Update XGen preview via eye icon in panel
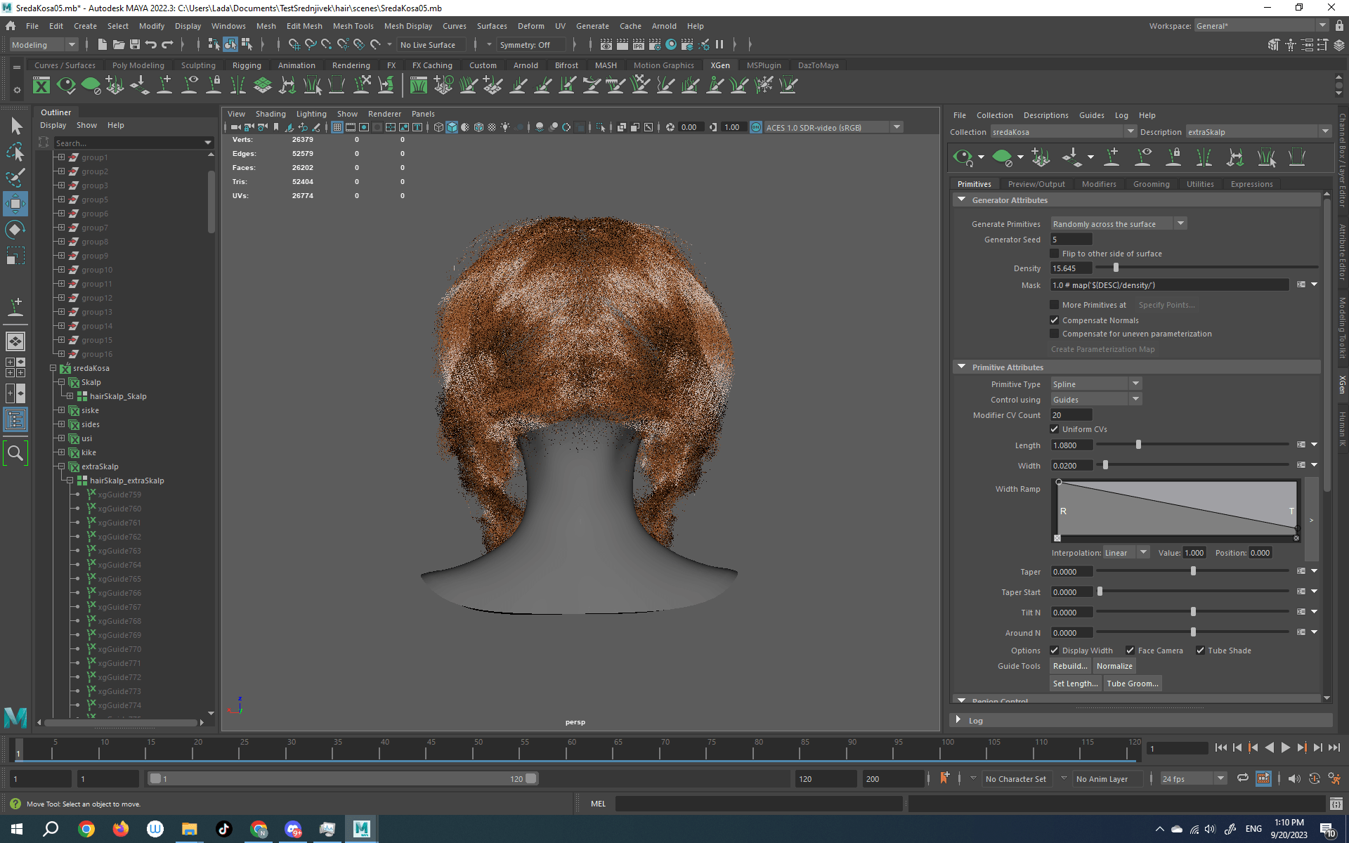This screenshot has height=843, width=1349. [x=963, y=157]
